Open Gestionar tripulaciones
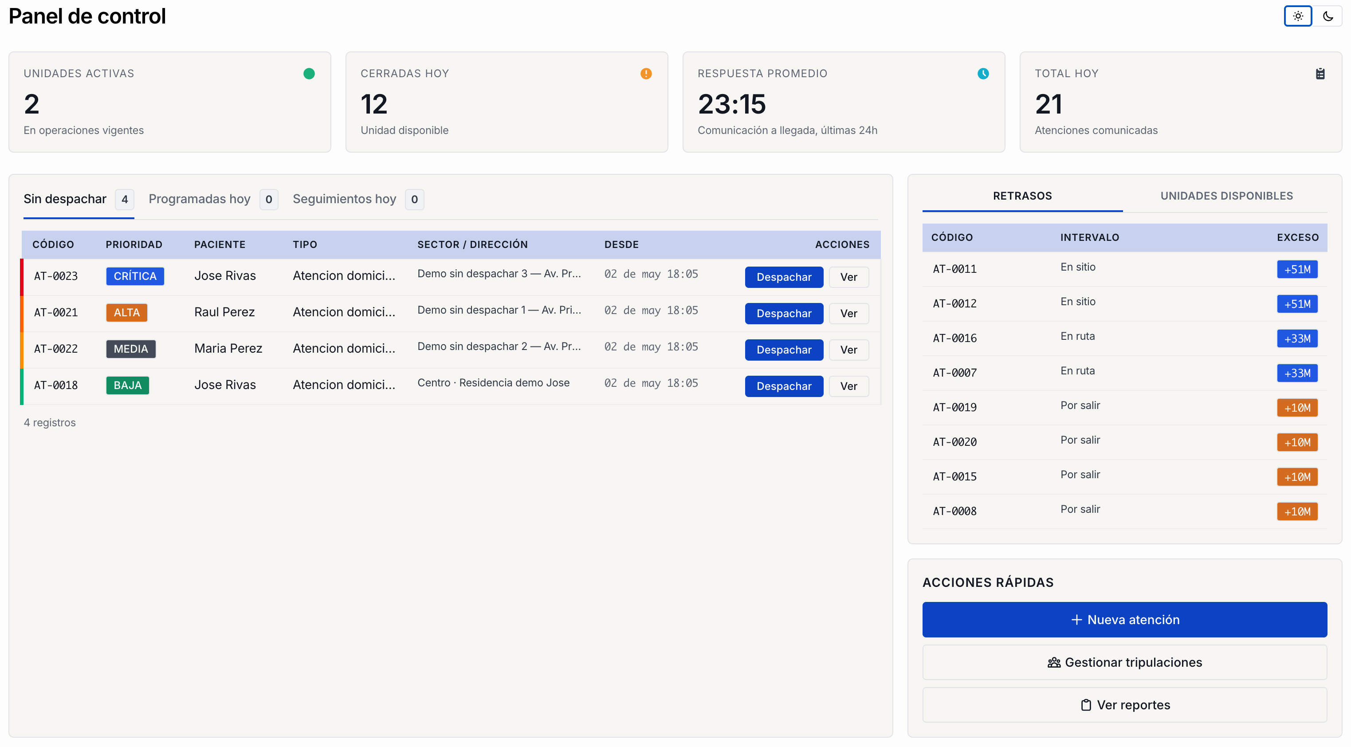Screen dimensions: 1351x747 click(x=1124, y=663)
